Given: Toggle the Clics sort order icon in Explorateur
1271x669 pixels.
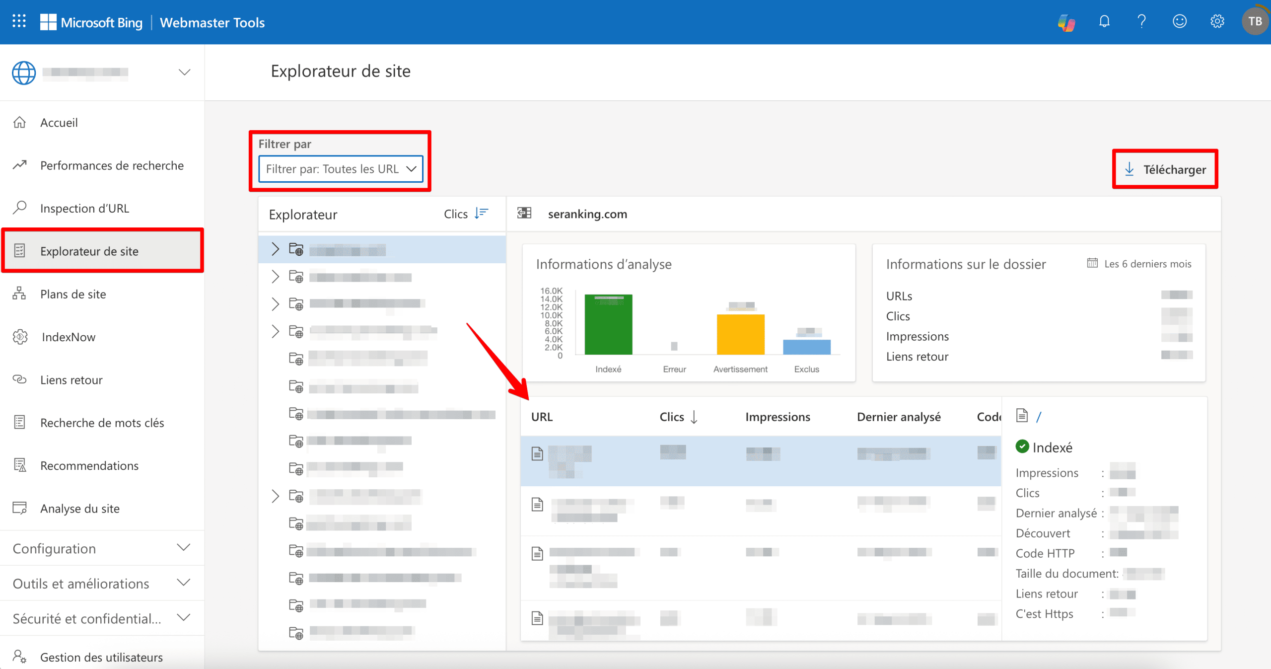Looking at the screenshot, I should 481,214.
